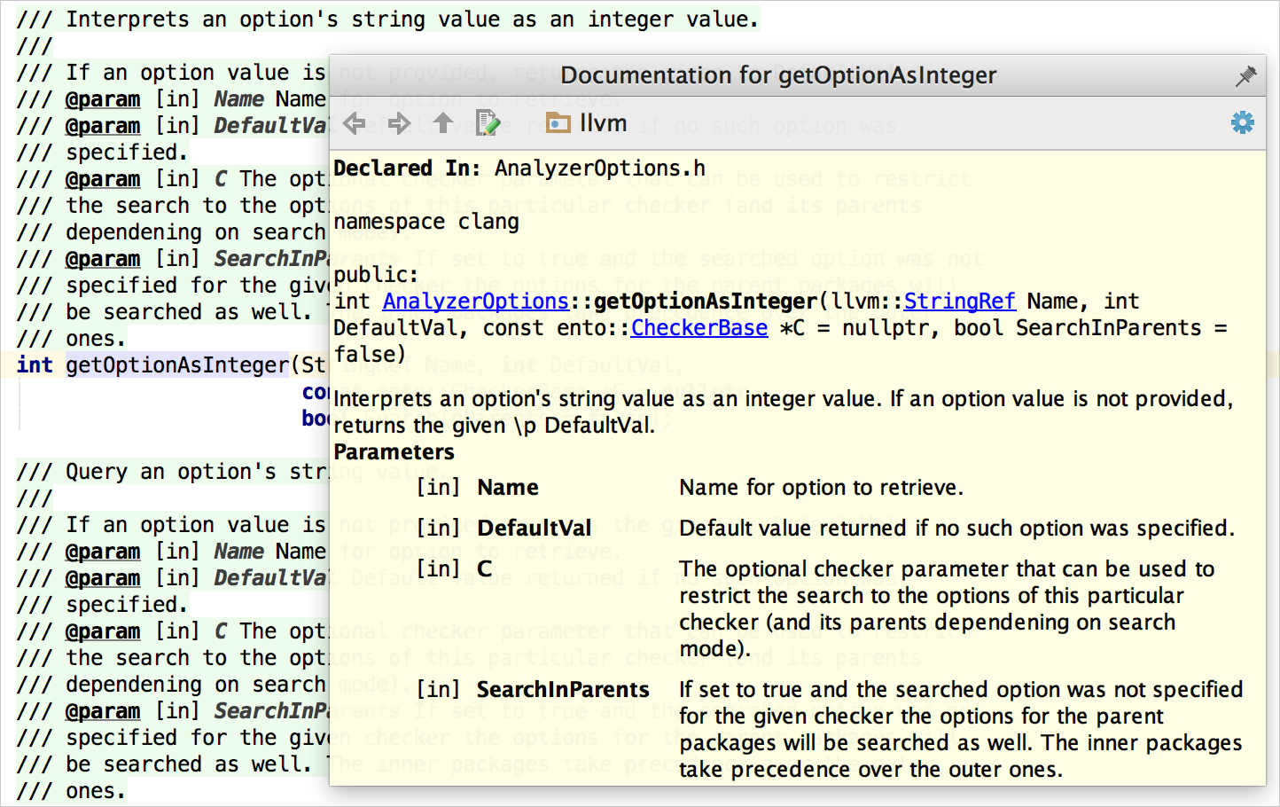Open the CheckerBase class link
1280x807 pixels.
point(699,328)
